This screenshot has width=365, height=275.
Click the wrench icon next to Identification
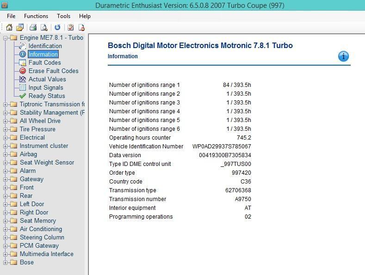coord(22,46)
